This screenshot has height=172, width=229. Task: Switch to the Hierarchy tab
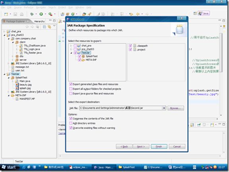[x=39, y=21]
